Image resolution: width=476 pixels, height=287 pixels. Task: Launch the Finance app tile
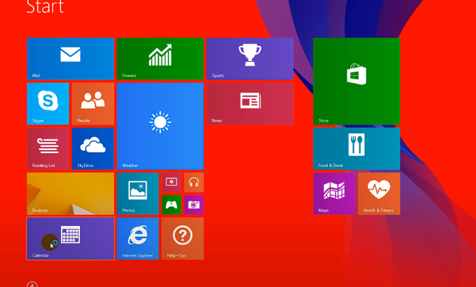coord(160,59)
